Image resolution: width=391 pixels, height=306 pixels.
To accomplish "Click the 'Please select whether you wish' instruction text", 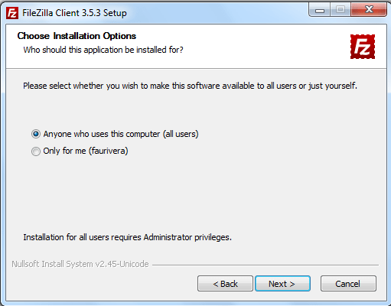I will coord(190,86).
